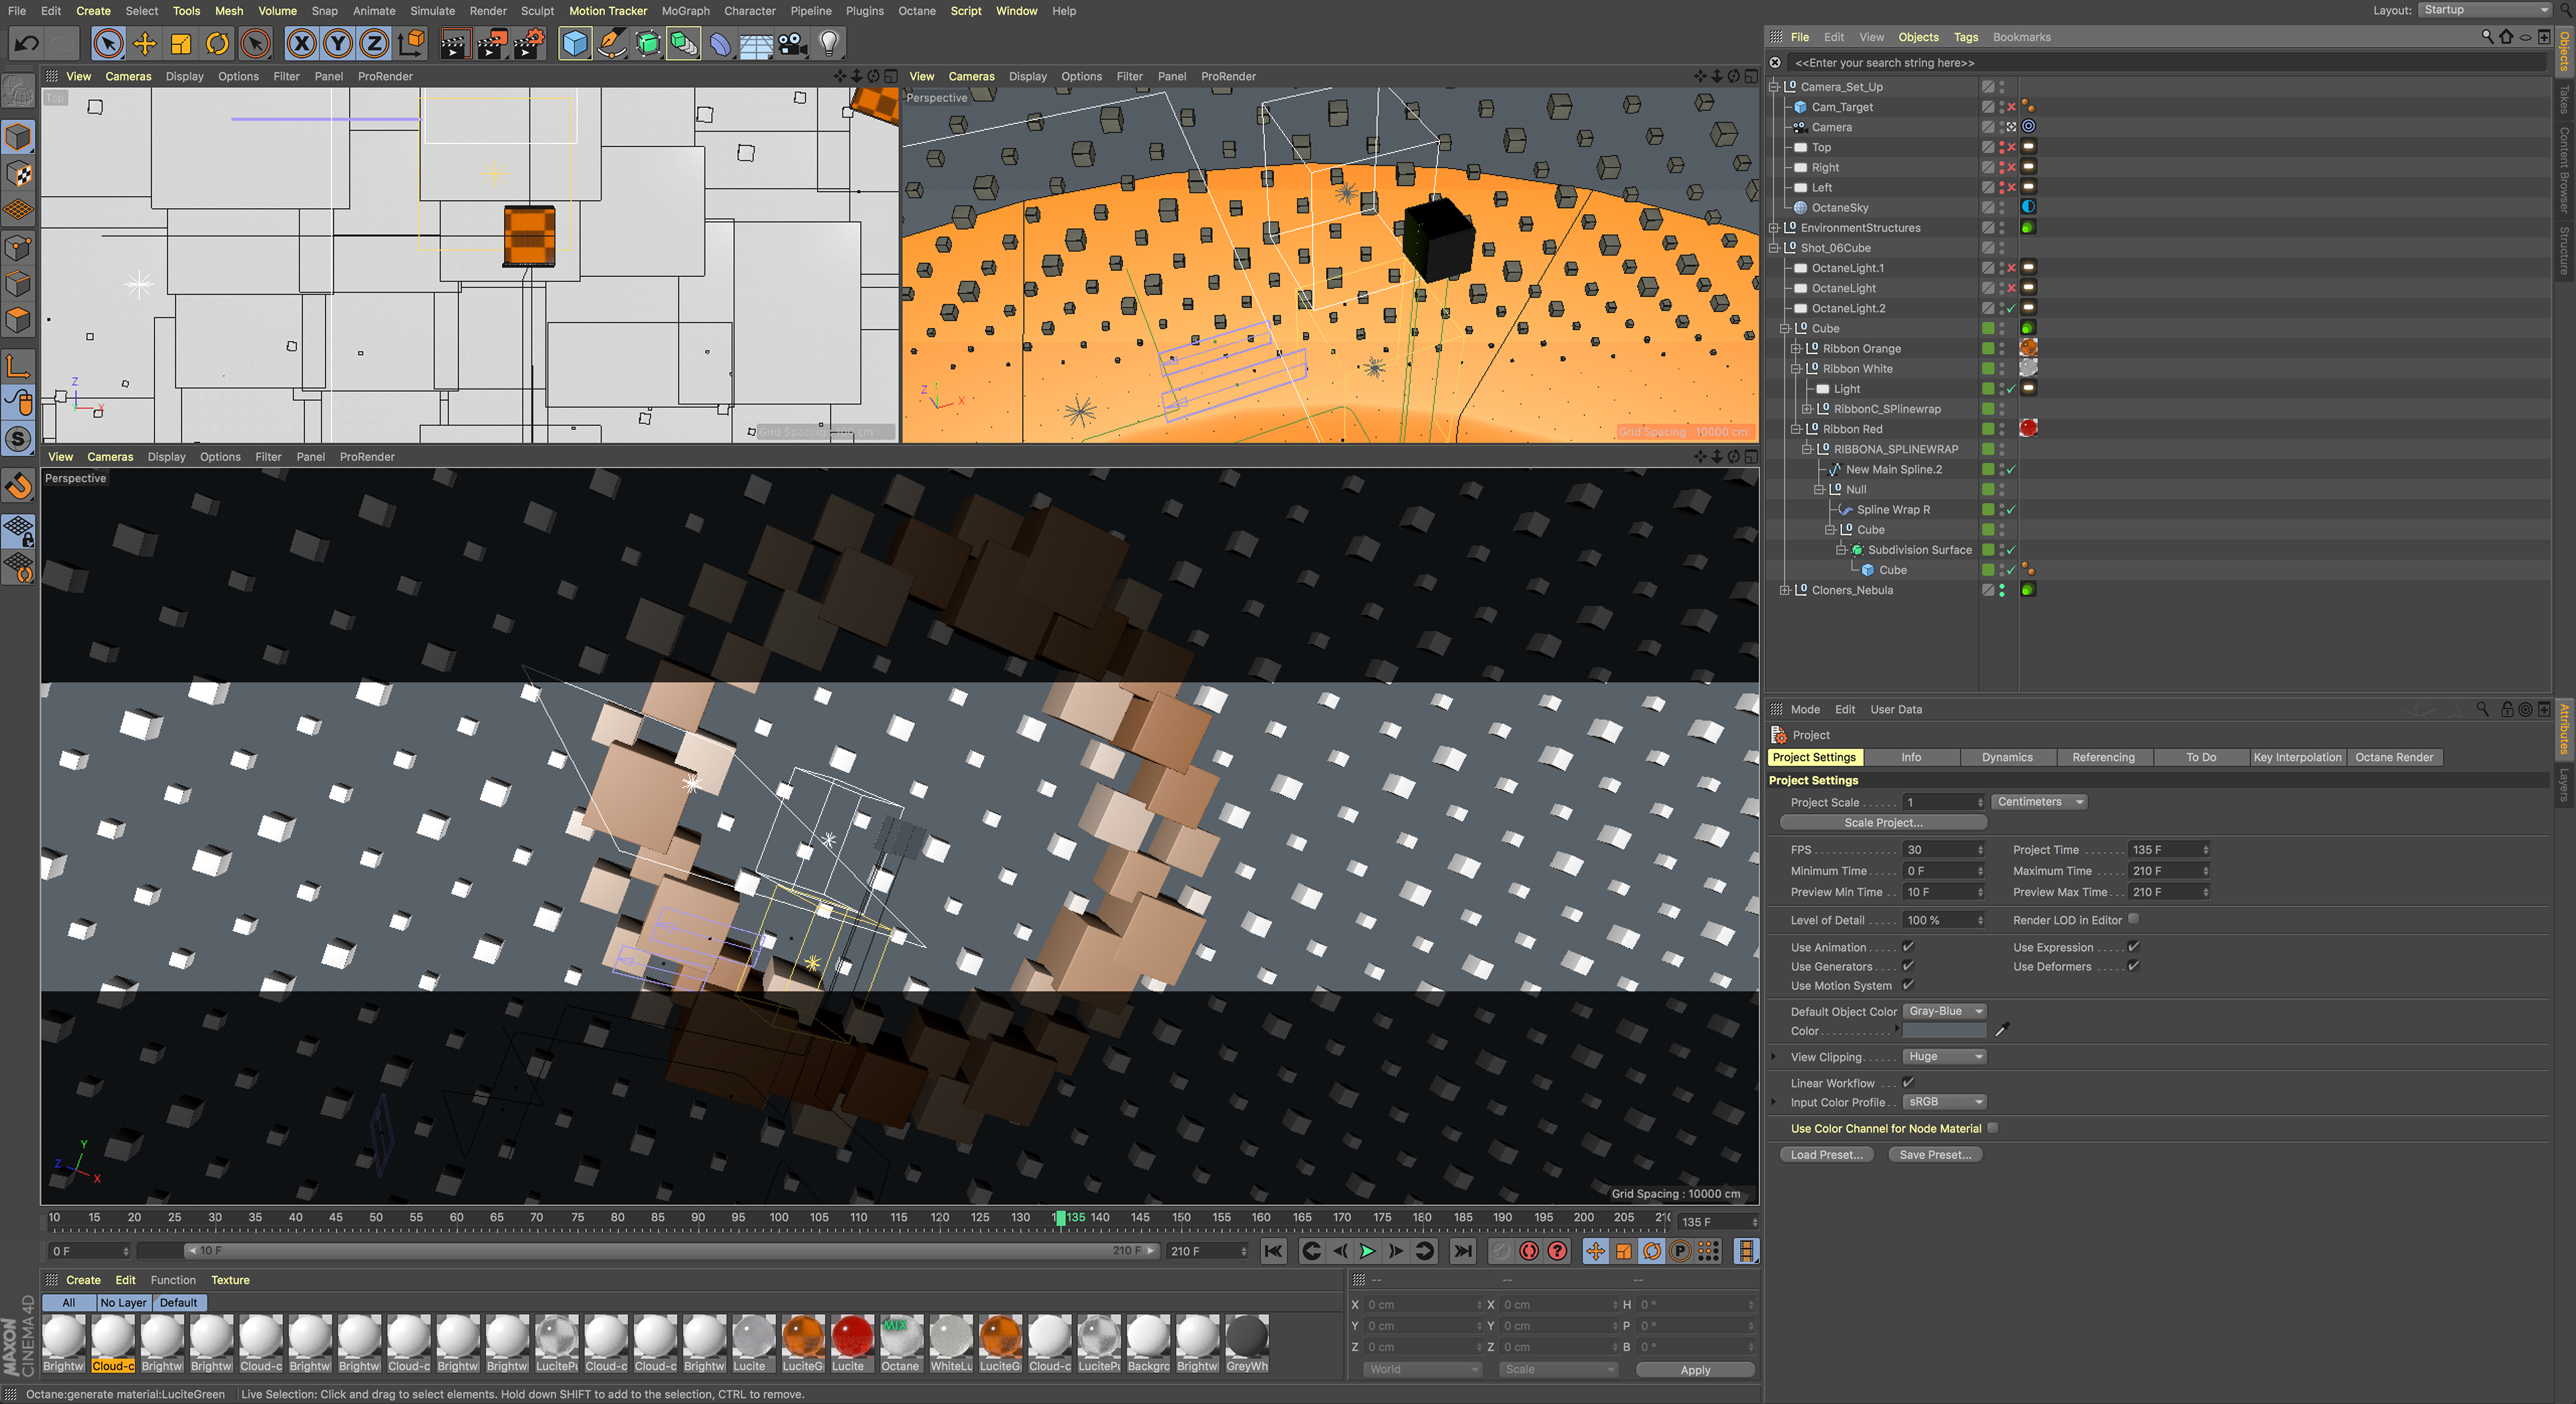
Task: Click the Save Preset... button
Action: (x=1935, y=1154)
